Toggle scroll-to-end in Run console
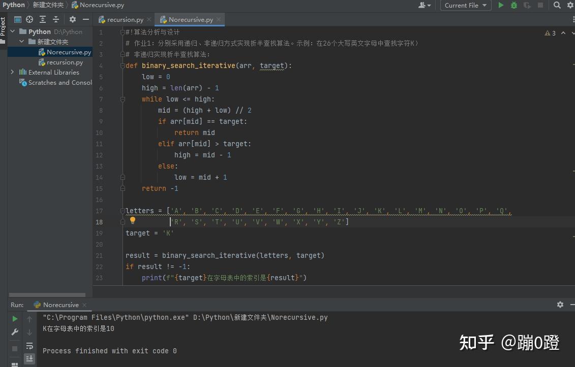Screen dimensions: 575x367 click(29, 359)
